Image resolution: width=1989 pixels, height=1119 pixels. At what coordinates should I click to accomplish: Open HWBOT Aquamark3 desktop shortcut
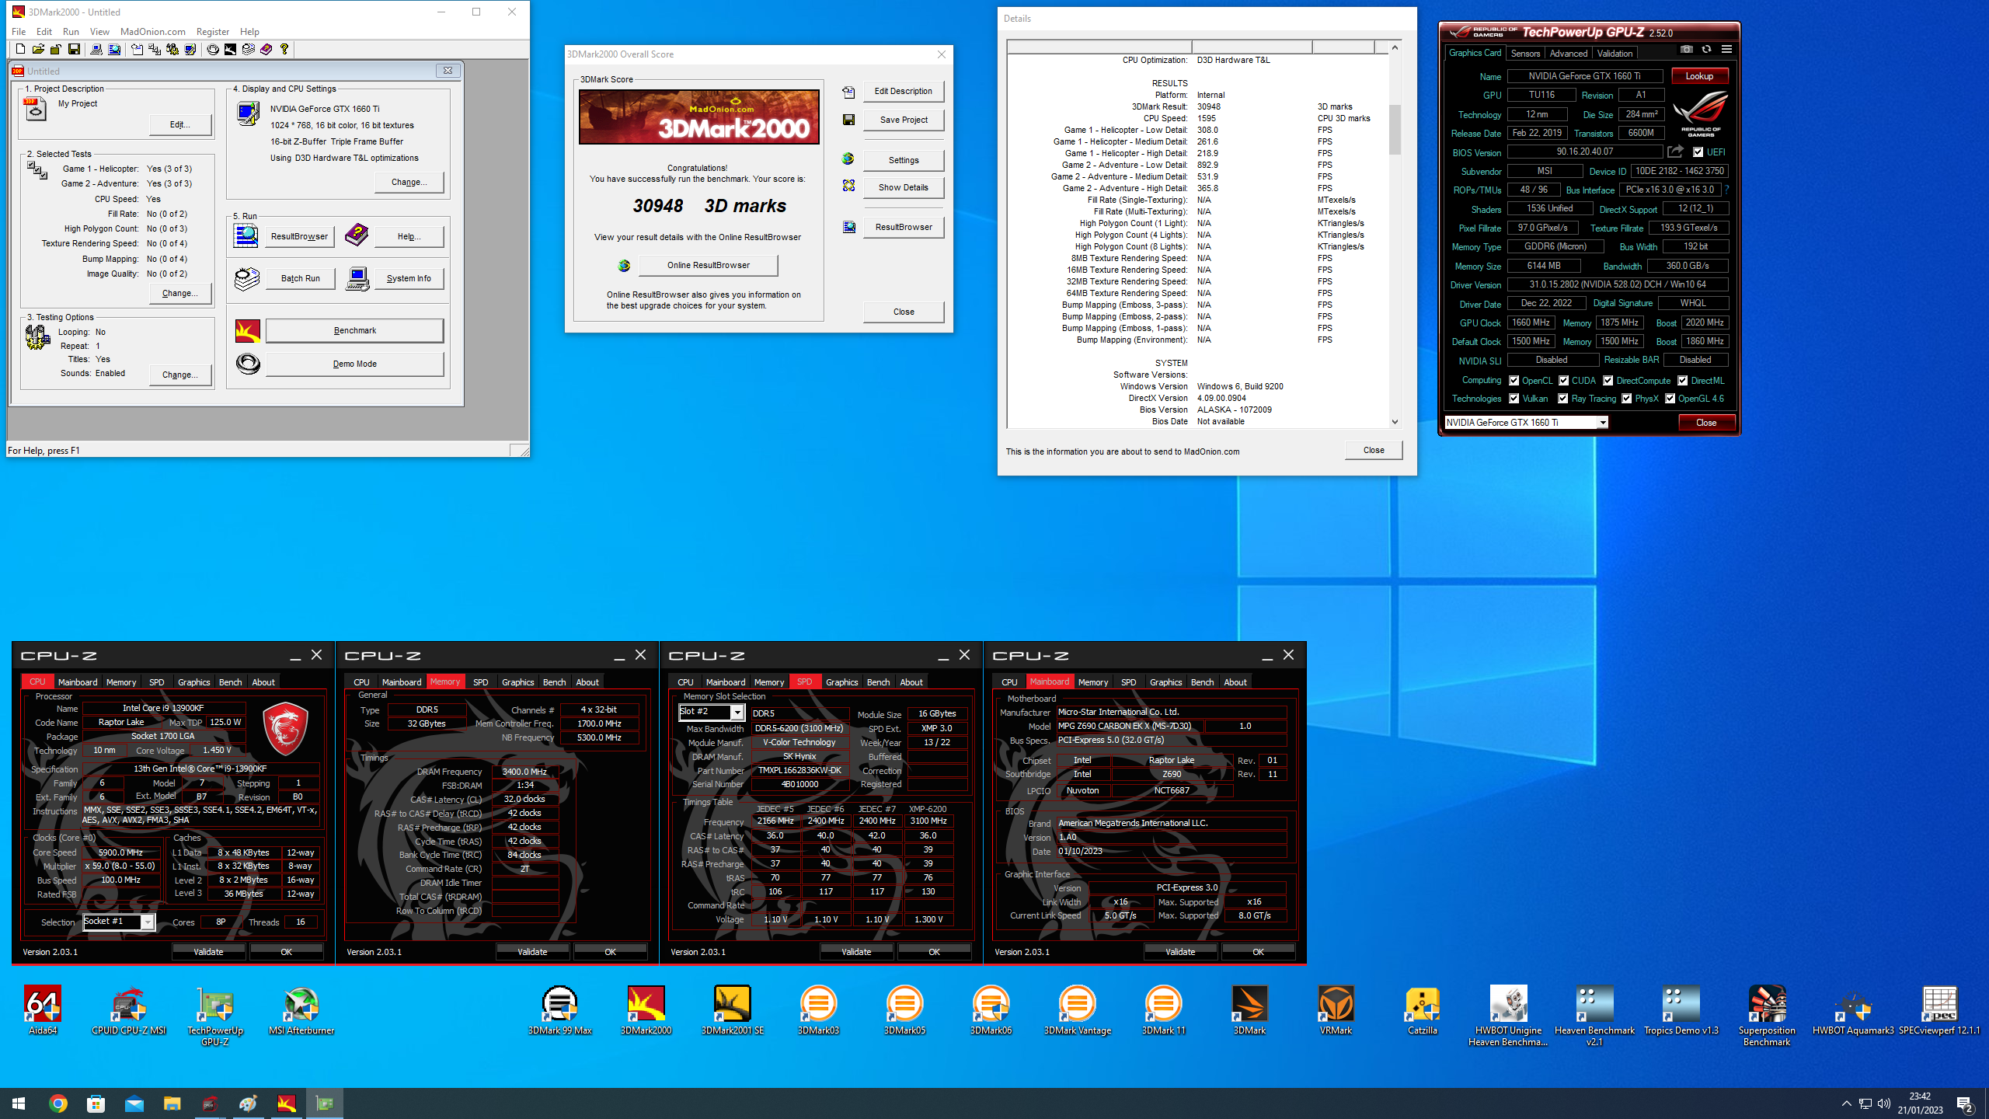pos(1853,1010)
